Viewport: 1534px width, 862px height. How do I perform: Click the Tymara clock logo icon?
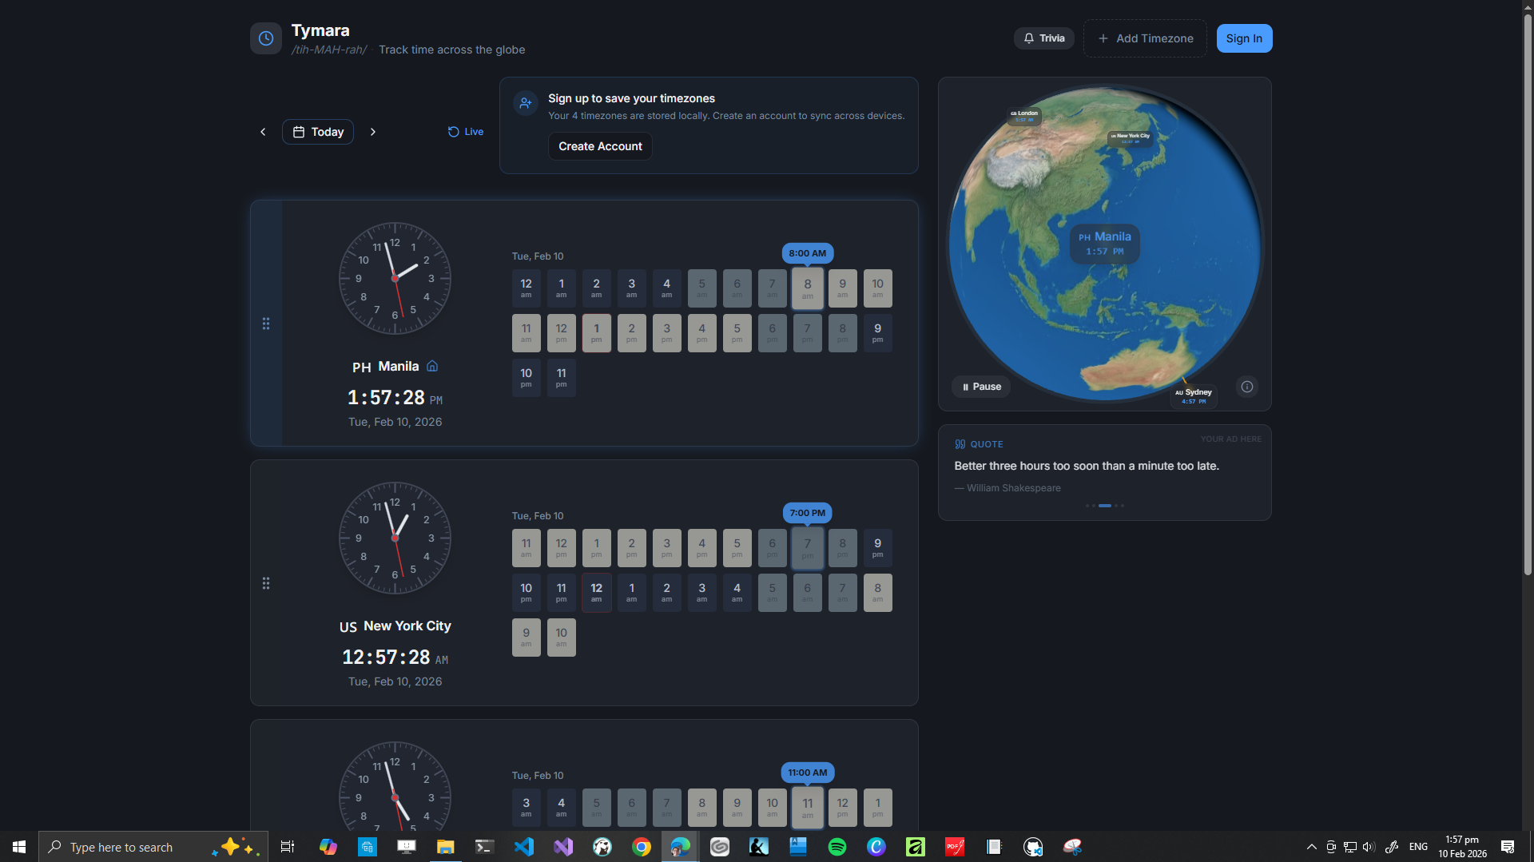coord(266,38)
